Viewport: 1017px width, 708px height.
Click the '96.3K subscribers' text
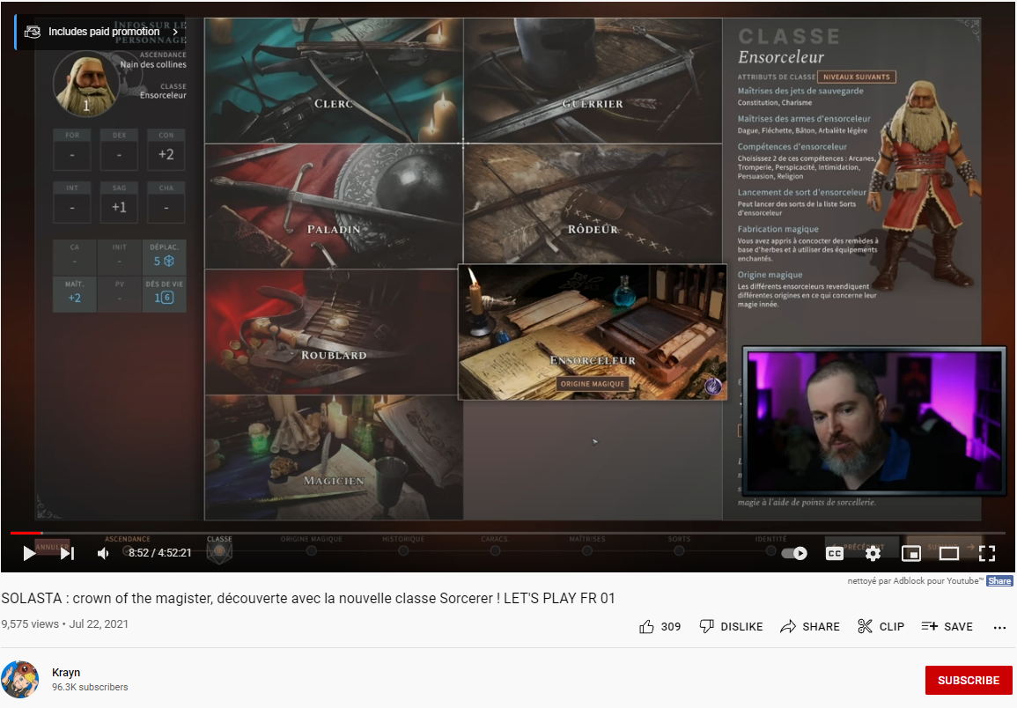coord(90,687)
